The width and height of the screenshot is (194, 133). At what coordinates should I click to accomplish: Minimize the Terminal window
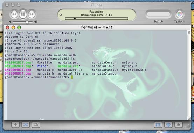[13, 27]
